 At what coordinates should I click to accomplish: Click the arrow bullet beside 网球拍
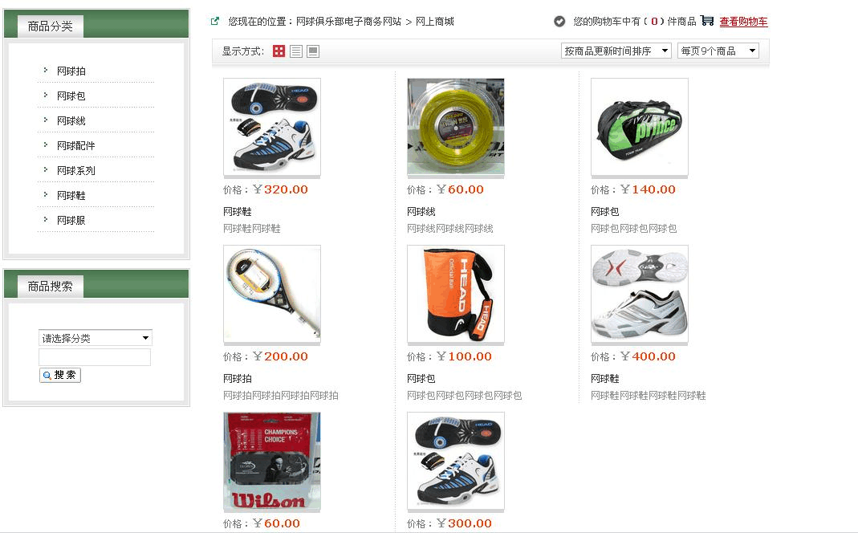point(46,70)
